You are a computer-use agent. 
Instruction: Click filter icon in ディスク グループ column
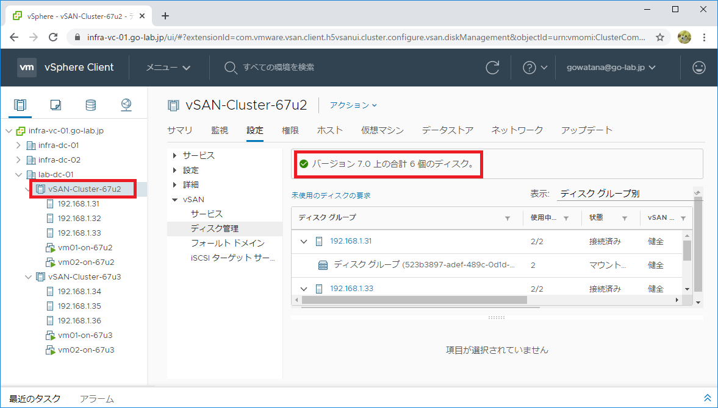point(508,219)
